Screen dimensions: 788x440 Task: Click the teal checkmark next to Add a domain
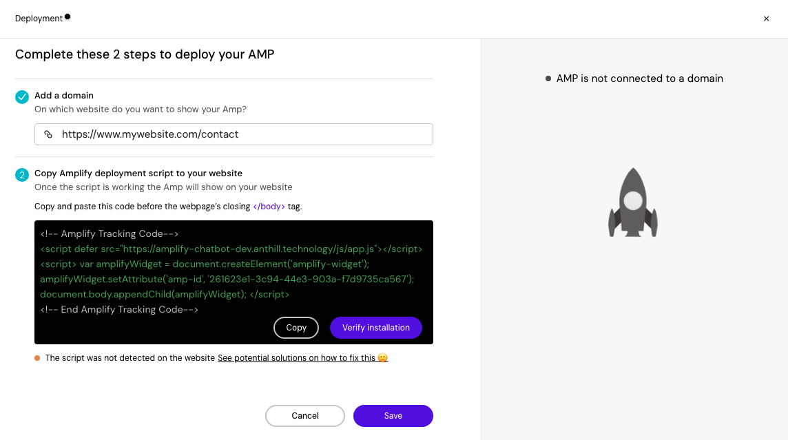(22, 97)
